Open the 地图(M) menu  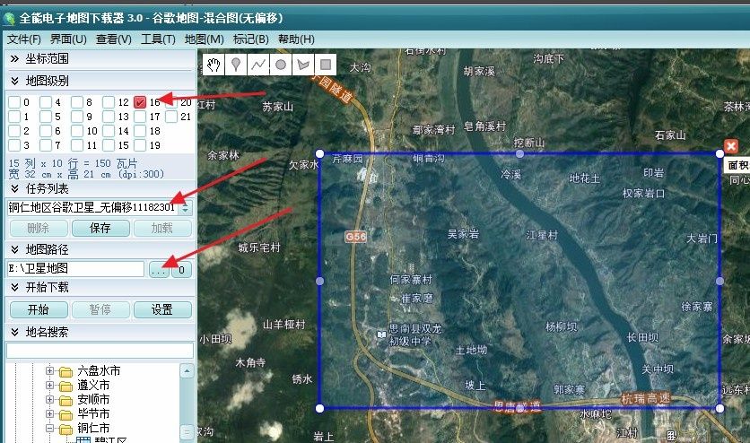tap(204, 39)
